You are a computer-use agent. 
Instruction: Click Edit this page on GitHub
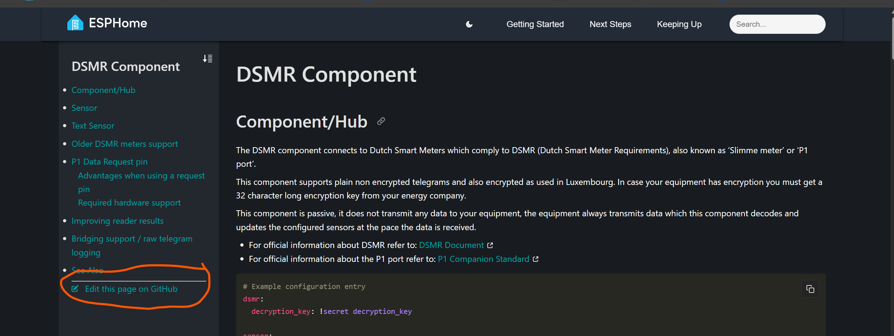coord(131,289)
